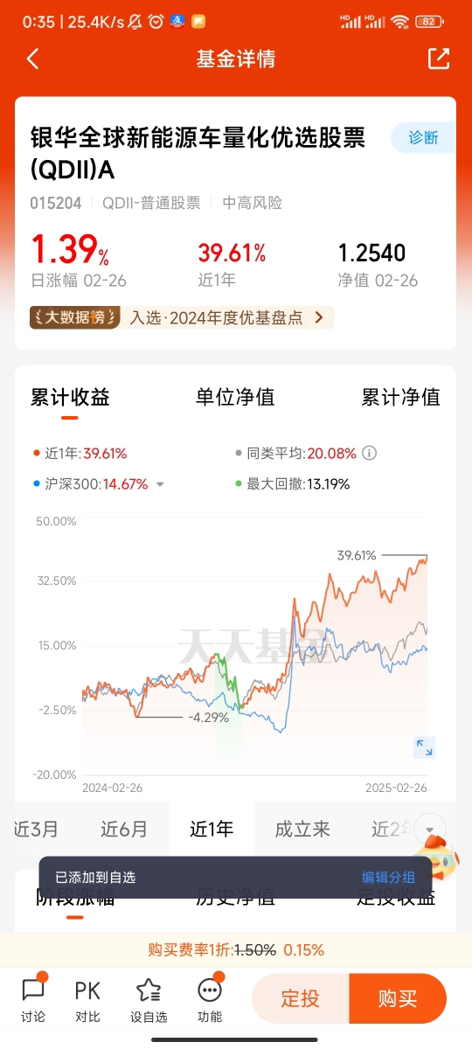
Task: Tap the 购买 buy button
Action: 398,998
